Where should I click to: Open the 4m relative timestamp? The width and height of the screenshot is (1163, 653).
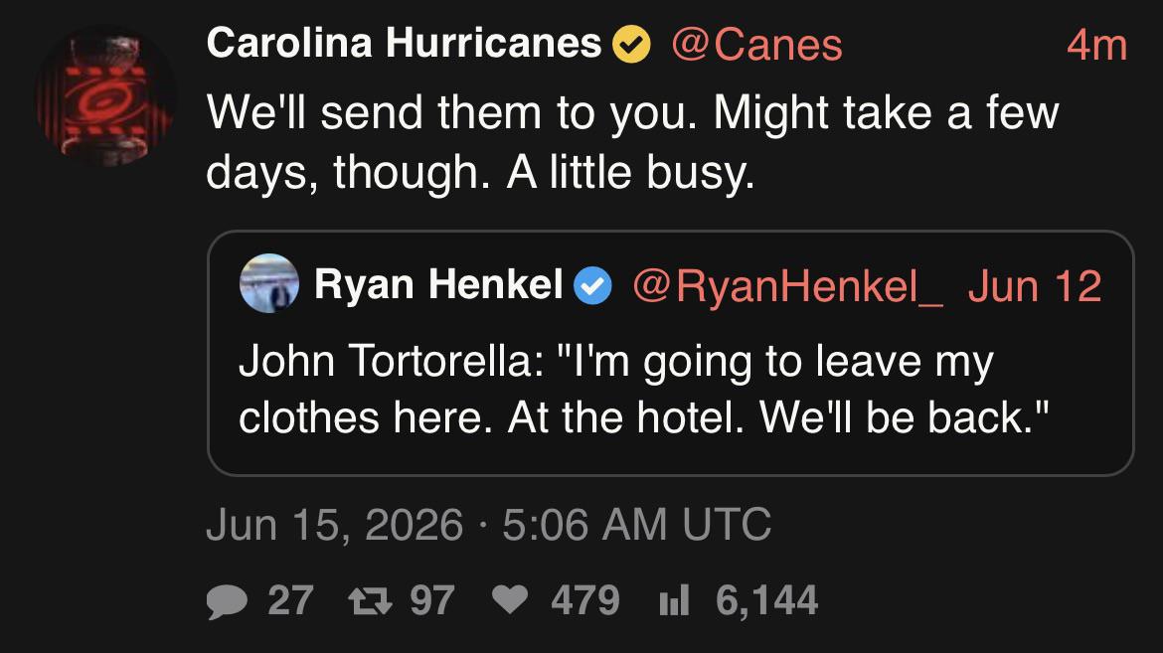(1097, 46)
